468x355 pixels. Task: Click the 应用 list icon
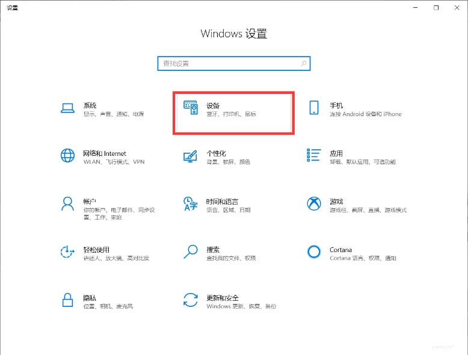click(x=313, y=155)
